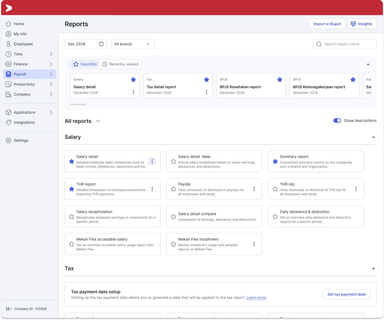This screenshot has height=320, width=384.
Task: Open the three-dot menu for THR report
Action: [x=152, y=189]
